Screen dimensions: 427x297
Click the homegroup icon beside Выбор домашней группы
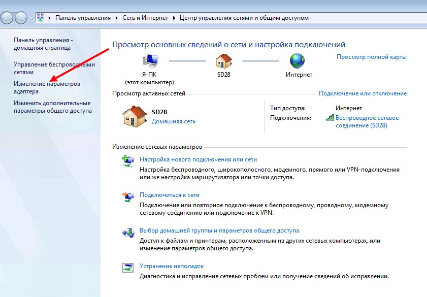[127, 234]
